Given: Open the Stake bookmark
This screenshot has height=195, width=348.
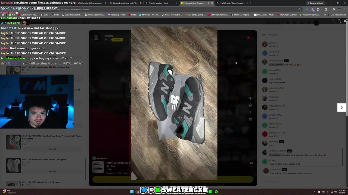Looking at the screenshot, I should click(44, 15).
